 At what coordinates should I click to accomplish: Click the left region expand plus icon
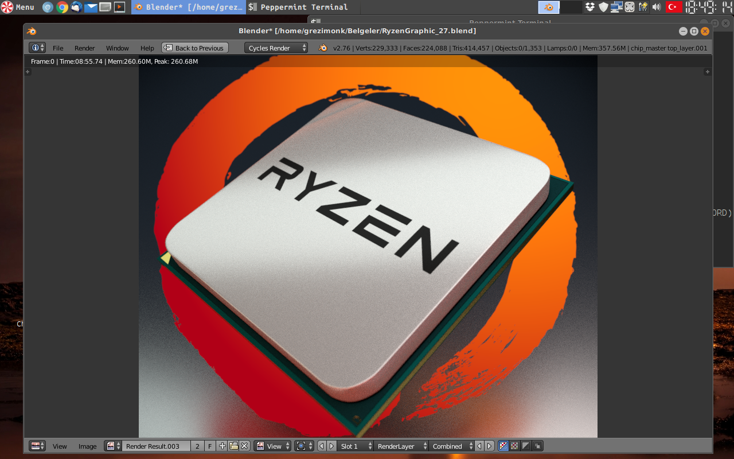tap(27, 72)
